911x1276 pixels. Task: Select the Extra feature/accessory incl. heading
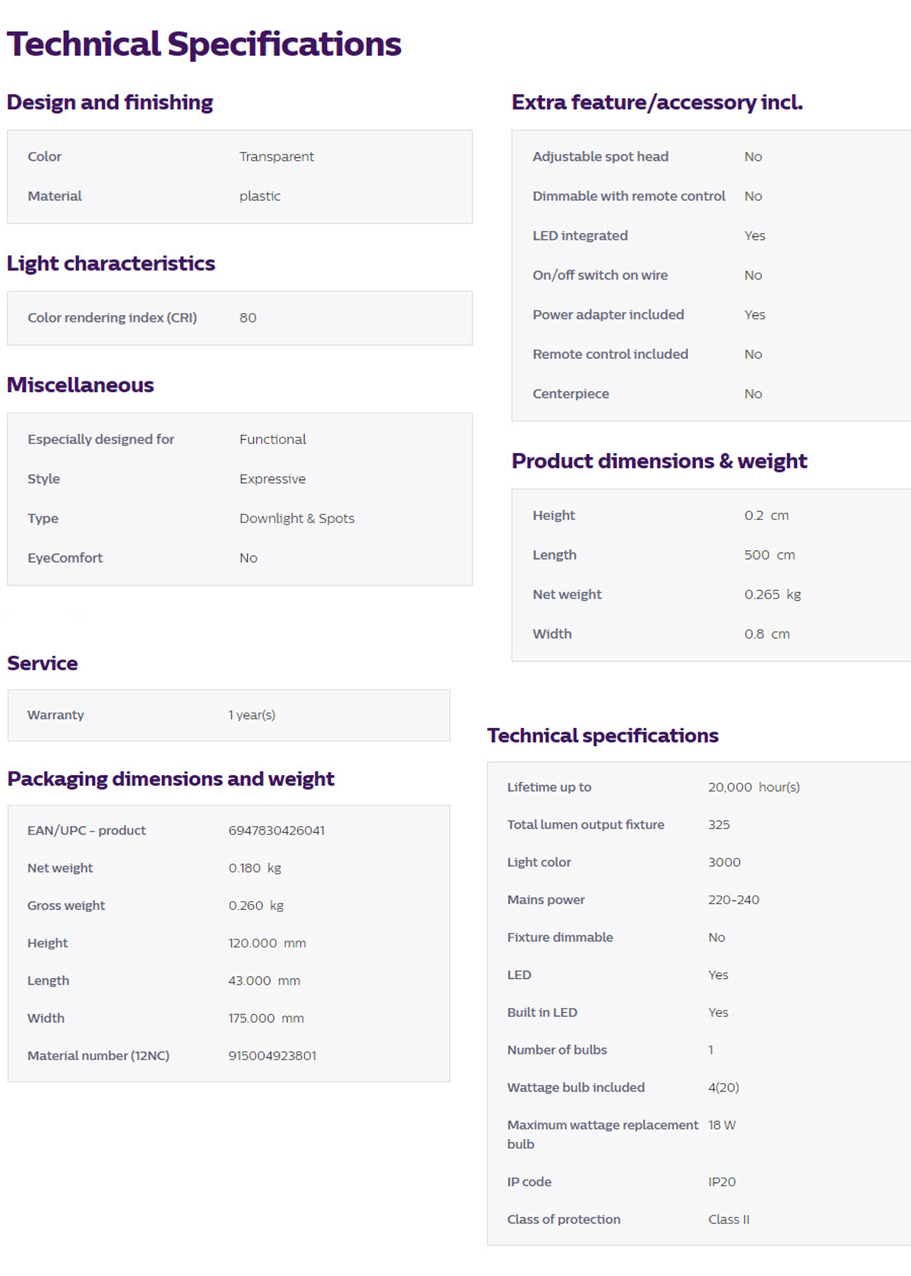coord(657,102)
